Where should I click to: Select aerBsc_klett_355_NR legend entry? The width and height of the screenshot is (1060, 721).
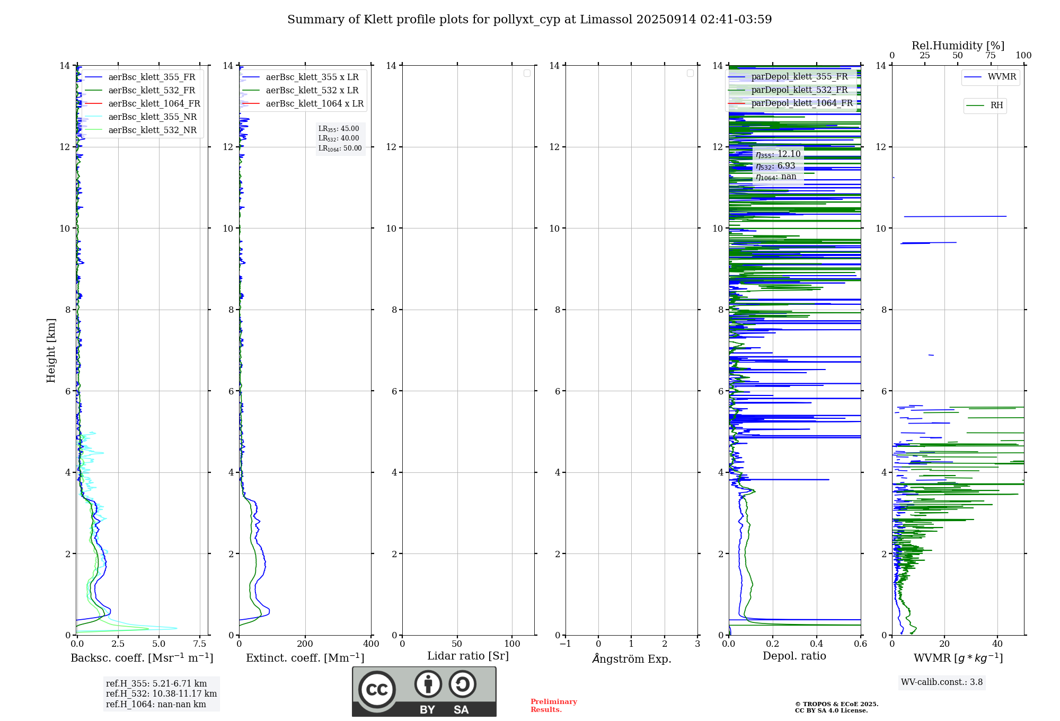coord(142,117)
